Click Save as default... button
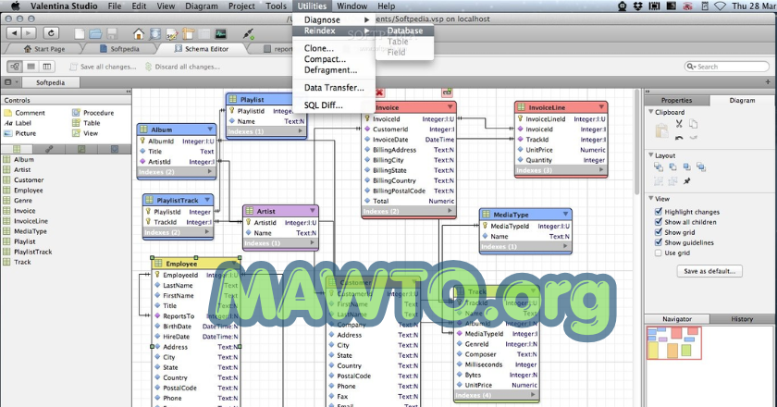 point(709,271)
